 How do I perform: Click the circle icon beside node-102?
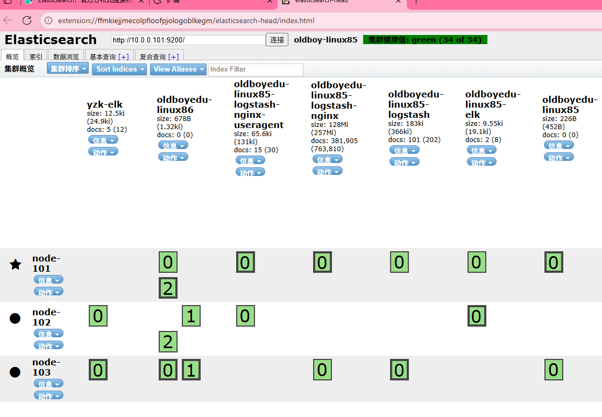click(15, 319)
